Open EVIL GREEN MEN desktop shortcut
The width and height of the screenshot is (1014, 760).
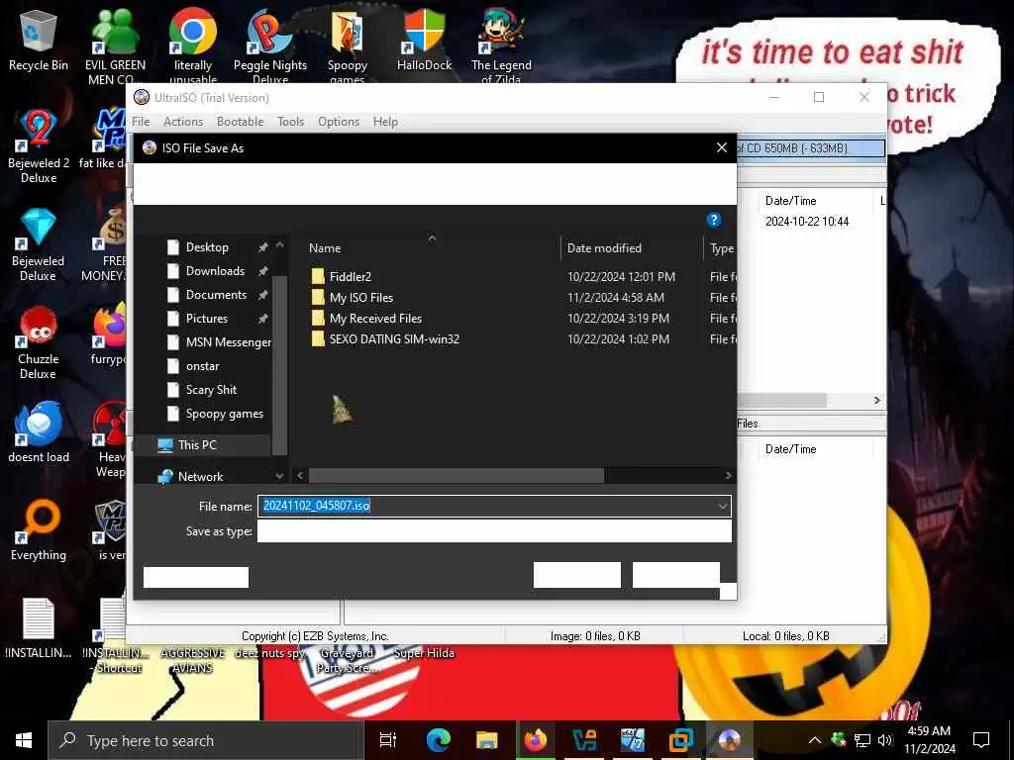pyautogui.click(x=115, y=46)
